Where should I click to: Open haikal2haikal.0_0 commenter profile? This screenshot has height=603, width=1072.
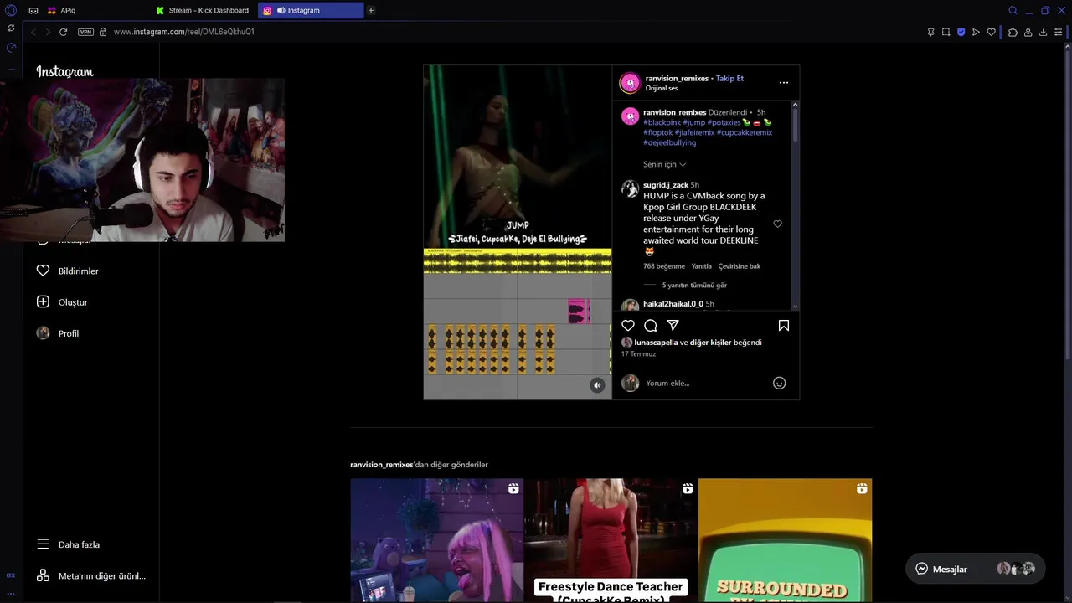[673, 304]
